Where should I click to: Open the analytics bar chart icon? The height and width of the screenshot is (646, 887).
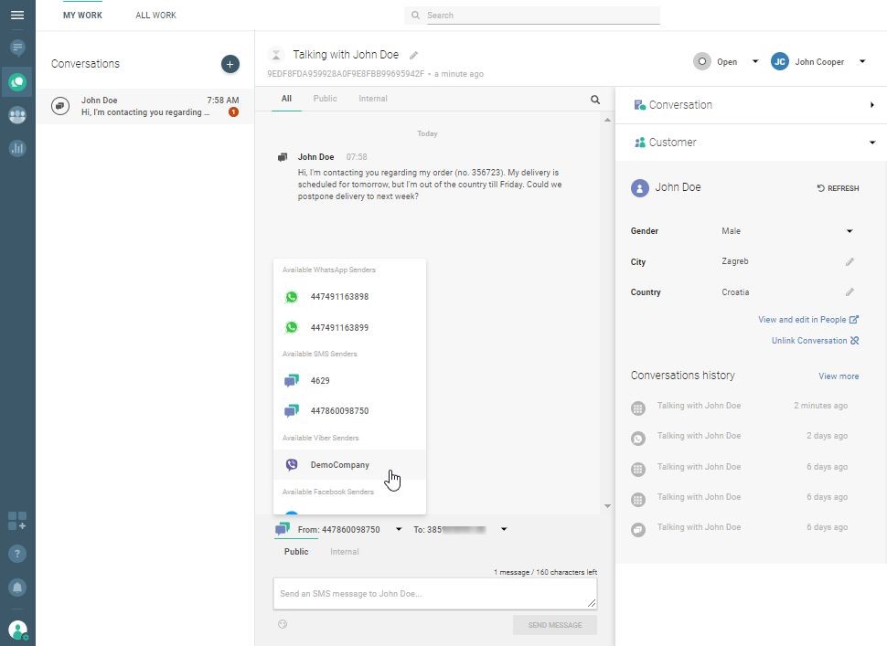point(17,148)
